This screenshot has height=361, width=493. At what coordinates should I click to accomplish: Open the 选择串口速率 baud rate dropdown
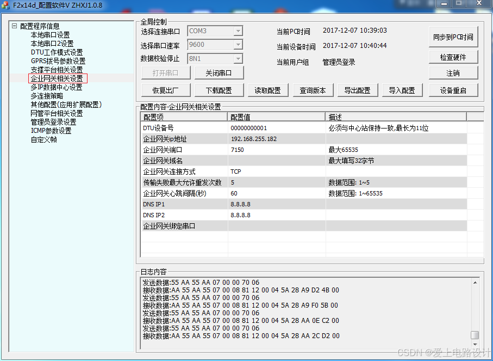(238, 45)
